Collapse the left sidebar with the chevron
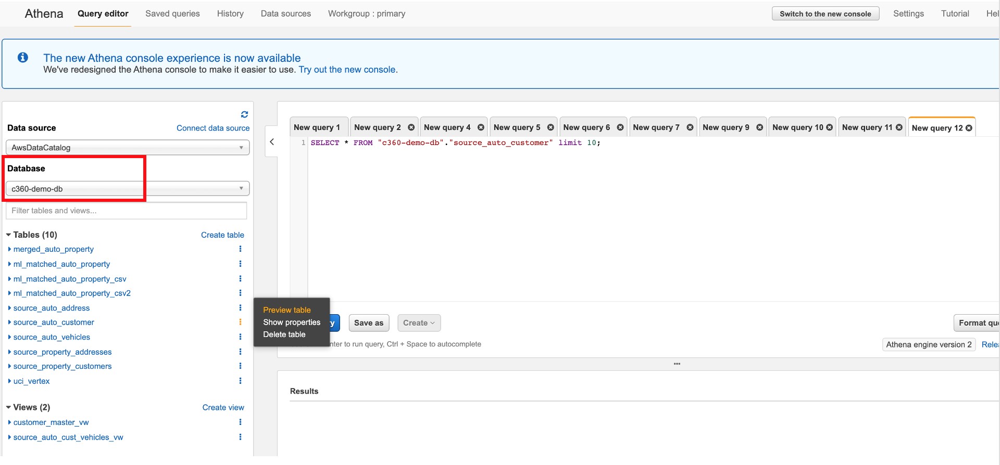The width and height of the screenshot is (1000, 465). (271, 141)
